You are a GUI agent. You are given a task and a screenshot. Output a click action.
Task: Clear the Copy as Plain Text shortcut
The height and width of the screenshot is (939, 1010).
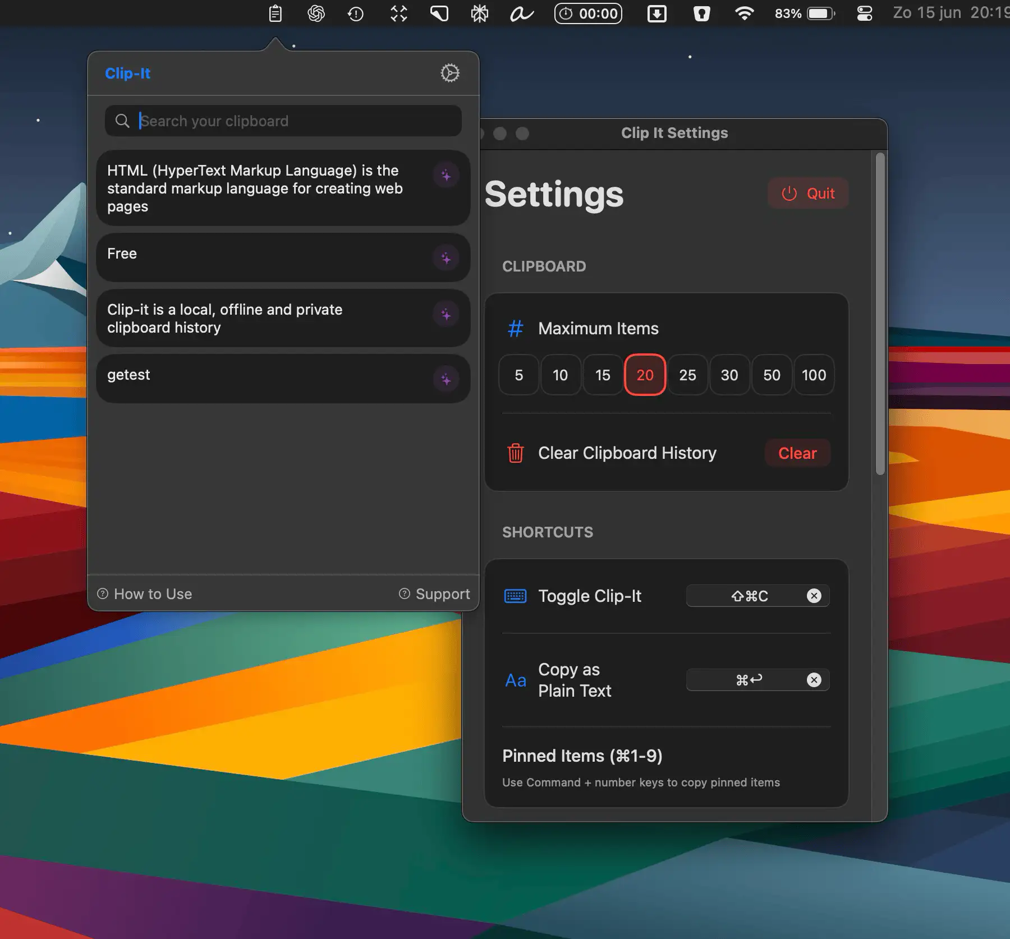(x=814, y=680)
